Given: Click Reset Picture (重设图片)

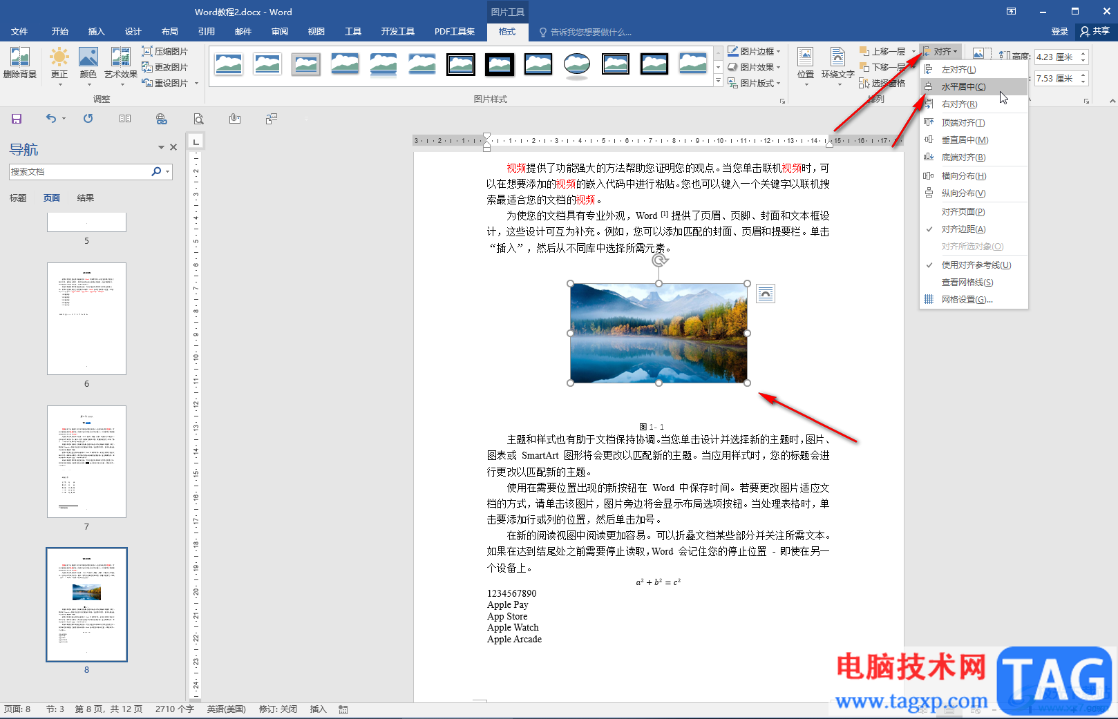Looking at the screenshot, I should [164, 83].
